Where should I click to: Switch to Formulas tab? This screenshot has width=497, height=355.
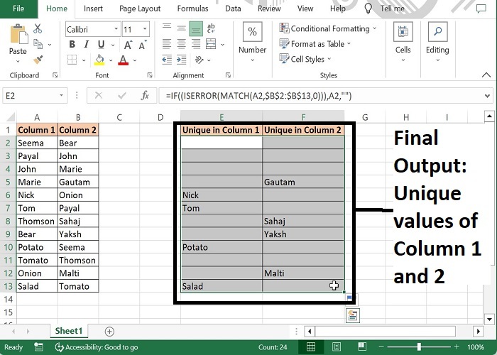192,9
